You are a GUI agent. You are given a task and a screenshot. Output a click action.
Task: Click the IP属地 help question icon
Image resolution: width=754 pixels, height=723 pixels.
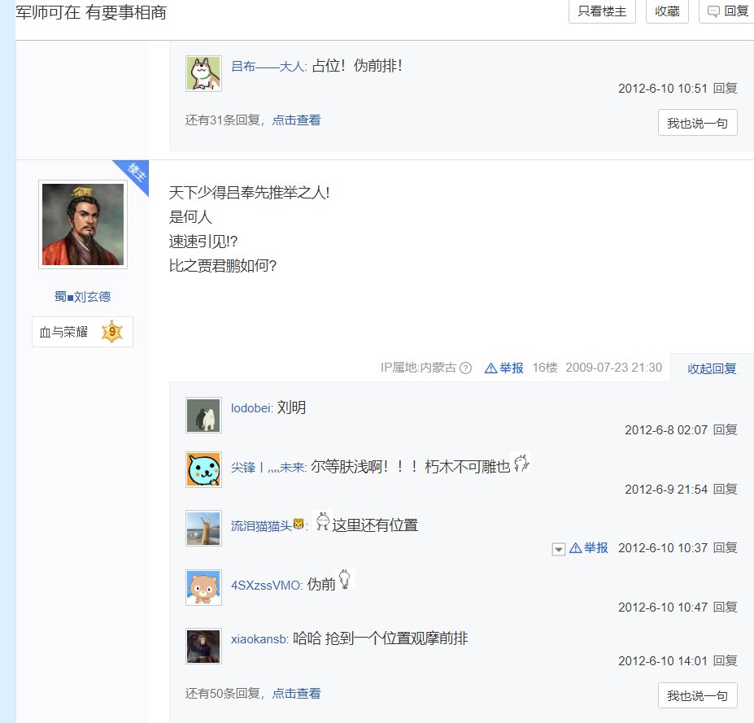click(466, 368)
